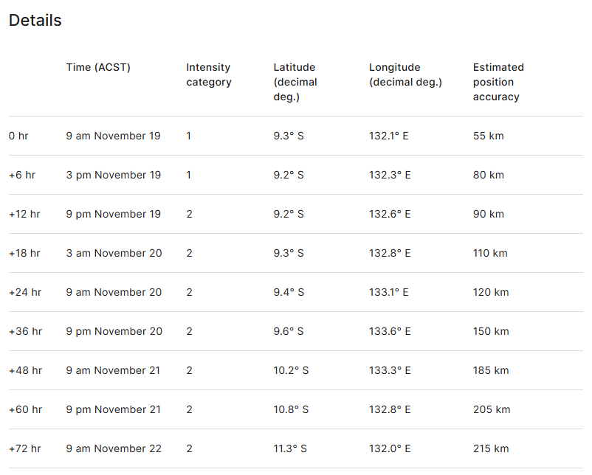The image size is (592, 475).
Task: Select the +24 hr row label
Action: click(25, 292)
